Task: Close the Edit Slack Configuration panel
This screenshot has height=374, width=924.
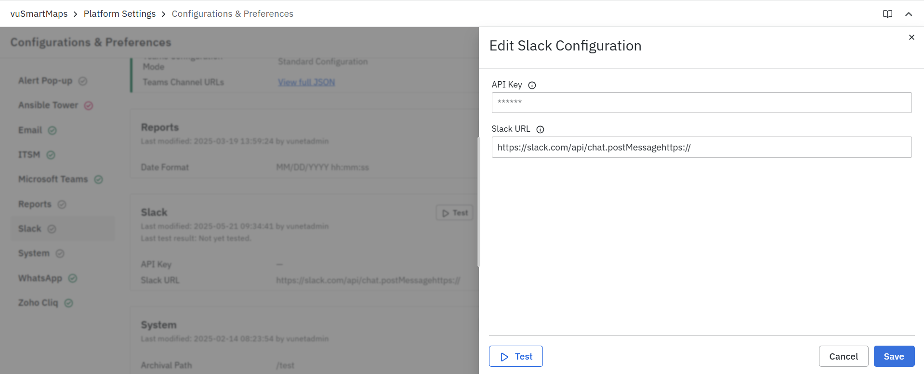Action: (x=911, y=37)
